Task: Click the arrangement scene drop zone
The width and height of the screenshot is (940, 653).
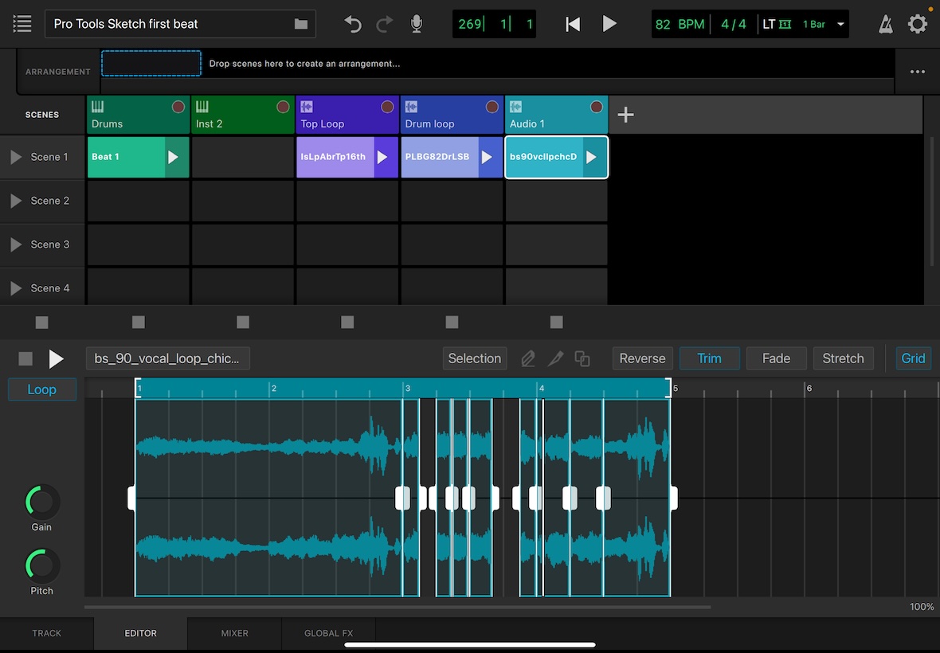Action: [x=151, y=64]
